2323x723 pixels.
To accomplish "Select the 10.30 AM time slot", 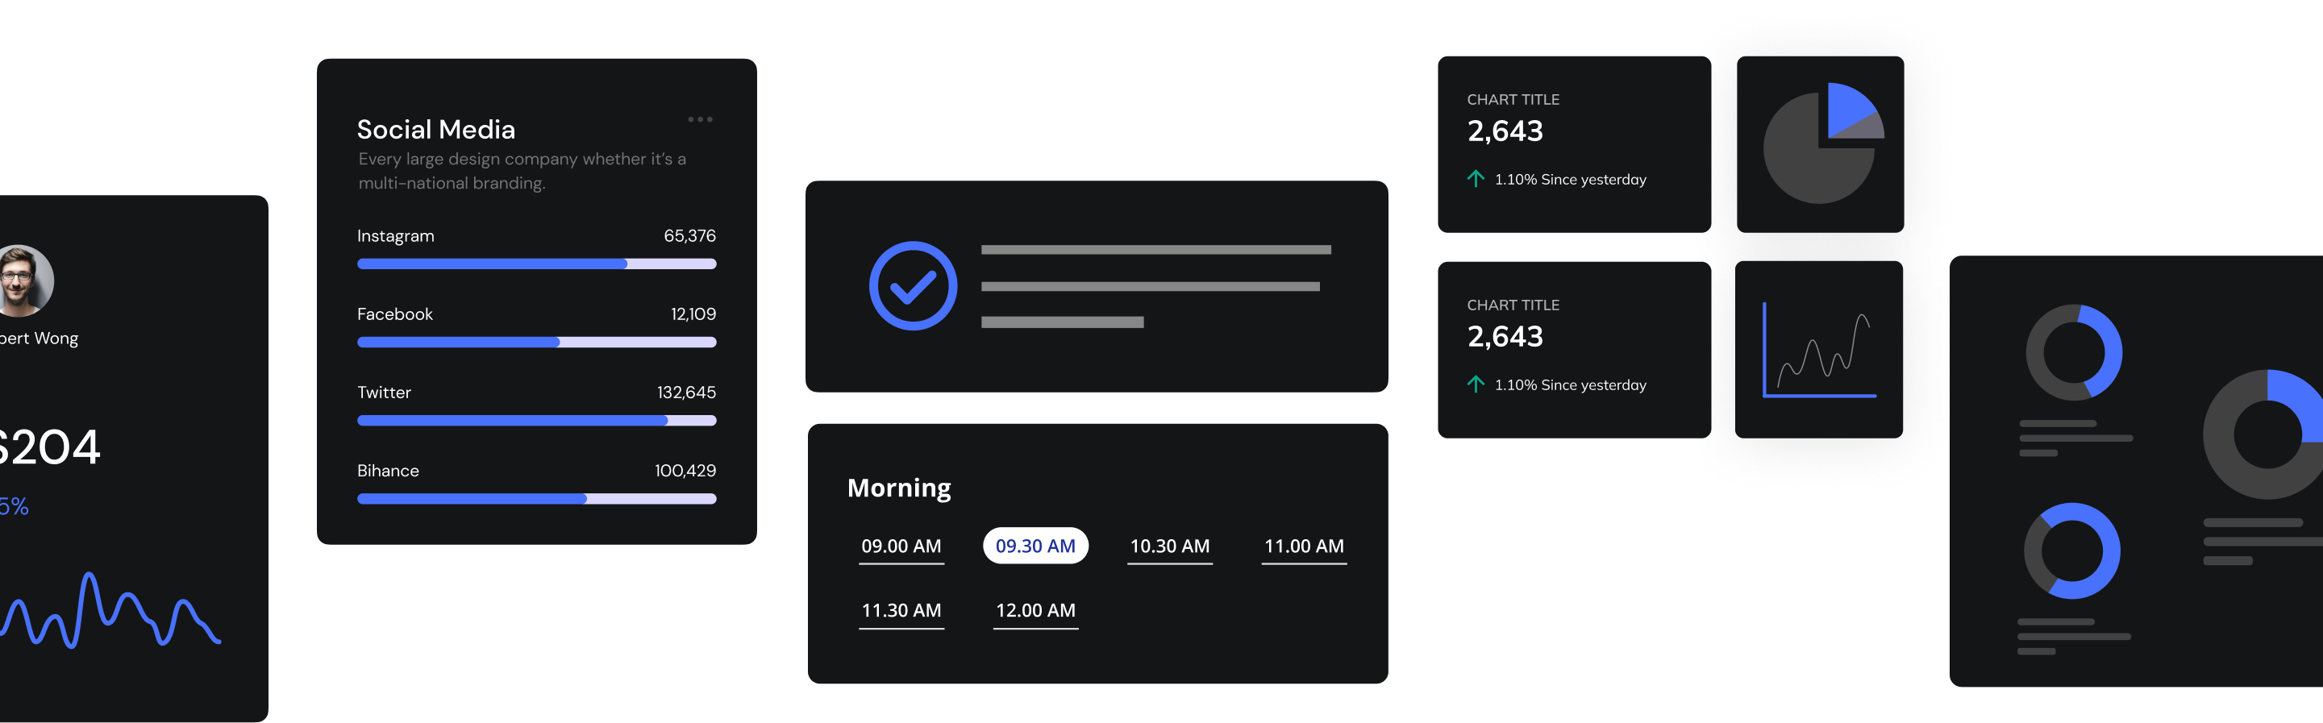I will [x=1170, y=546].
